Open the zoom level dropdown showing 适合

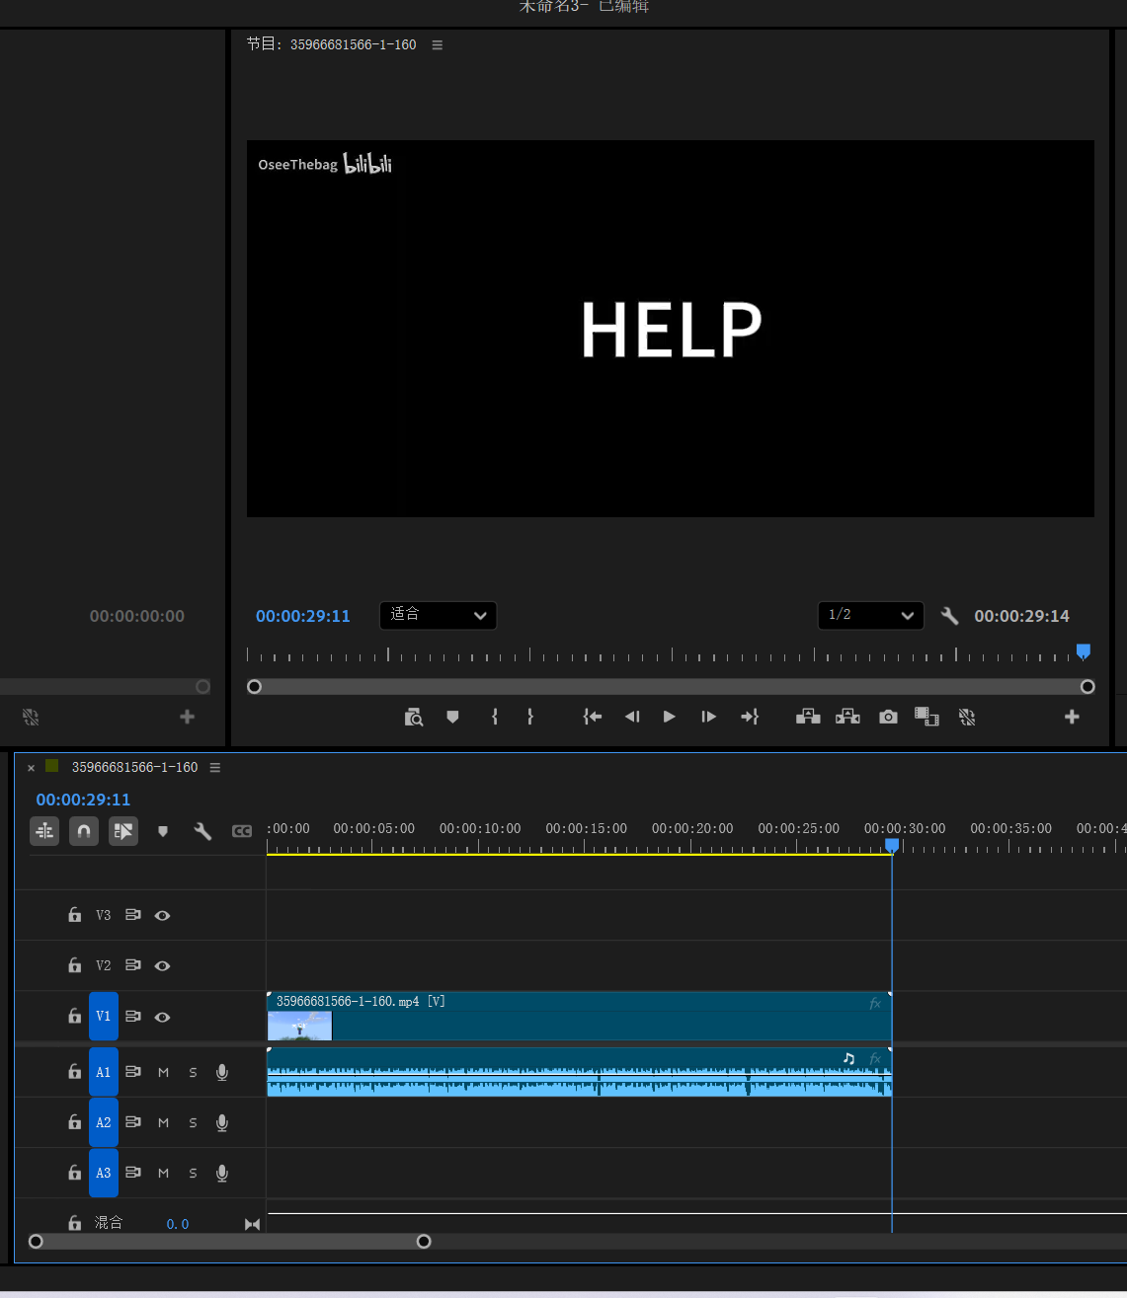(438, 615)
